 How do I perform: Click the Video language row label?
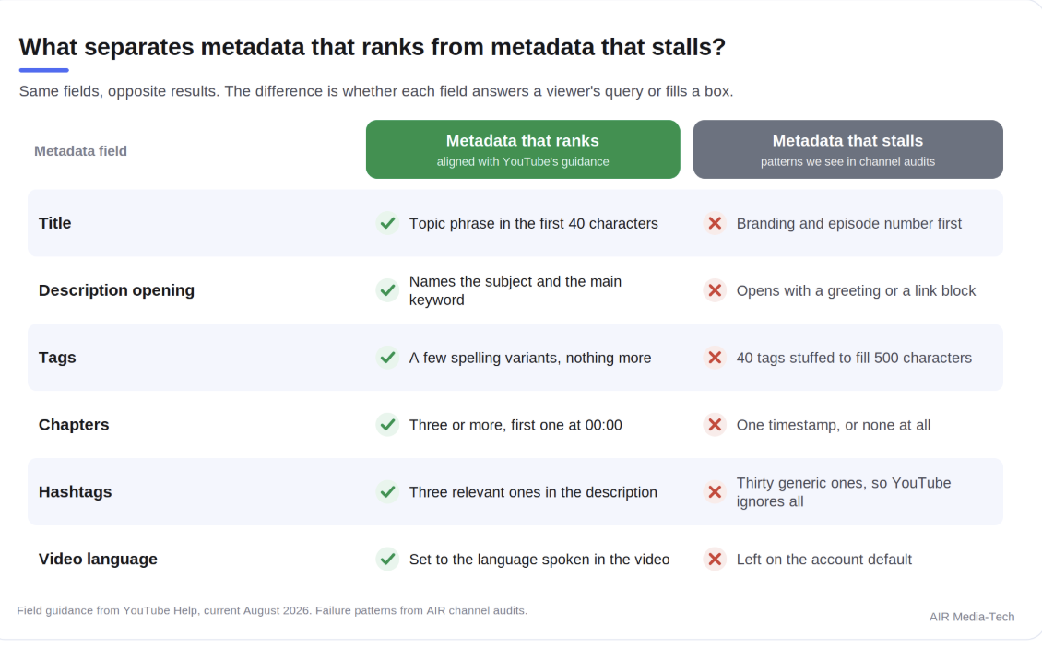tap(98, 559)
